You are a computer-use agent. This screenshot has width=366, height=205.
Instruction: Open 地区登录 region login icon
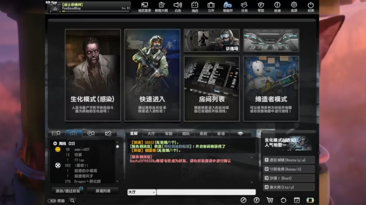(145, 7)
